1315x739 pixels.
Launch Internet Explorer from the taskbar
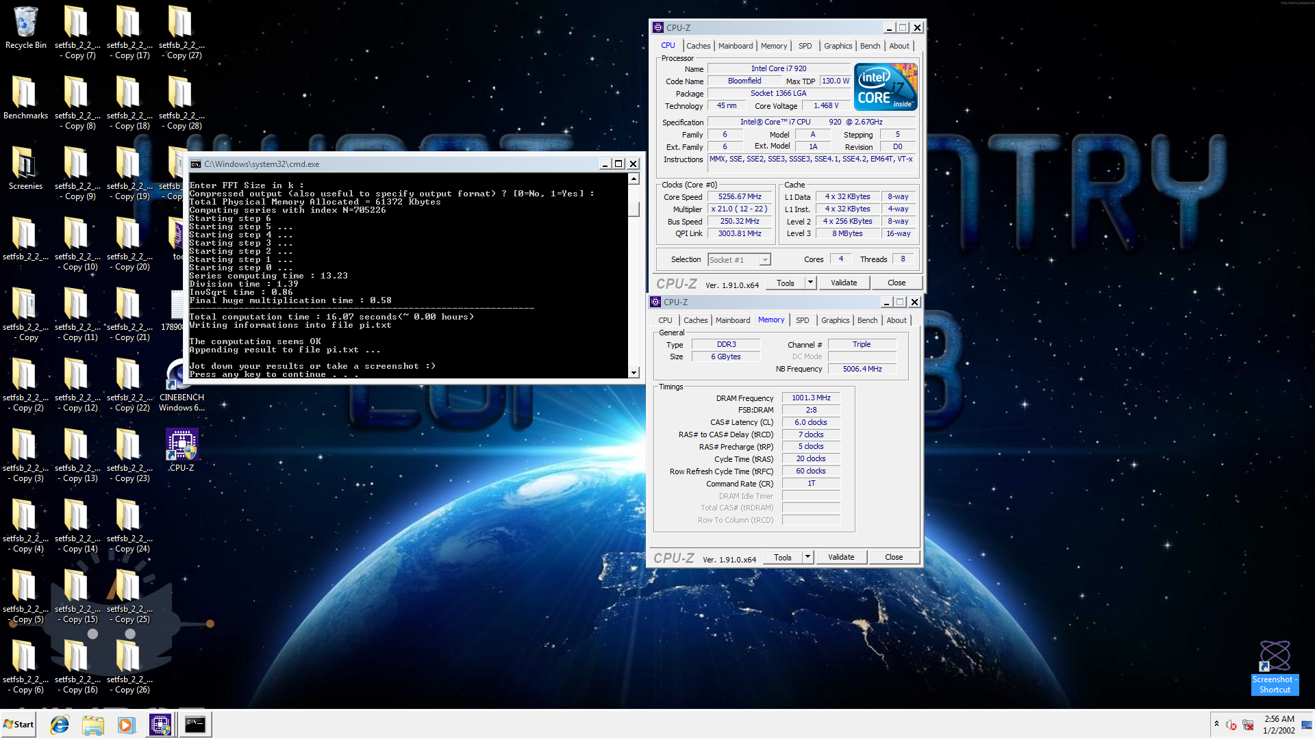(60, 725)
